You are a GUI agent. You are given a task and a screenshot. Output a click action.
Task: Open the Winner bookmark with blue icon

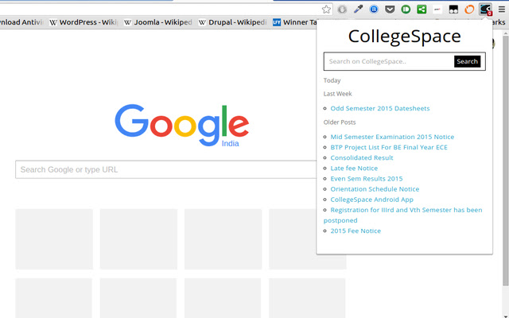pyautogui.click(x=295, y=22)
